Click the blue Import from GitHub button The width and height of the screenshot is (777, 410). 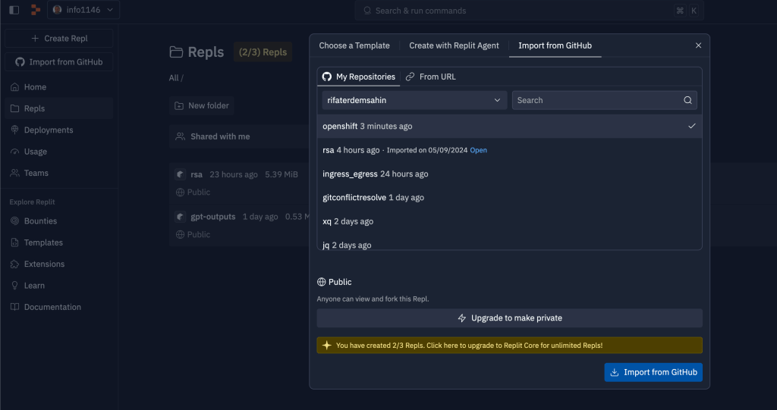click(x=653, y=372)
